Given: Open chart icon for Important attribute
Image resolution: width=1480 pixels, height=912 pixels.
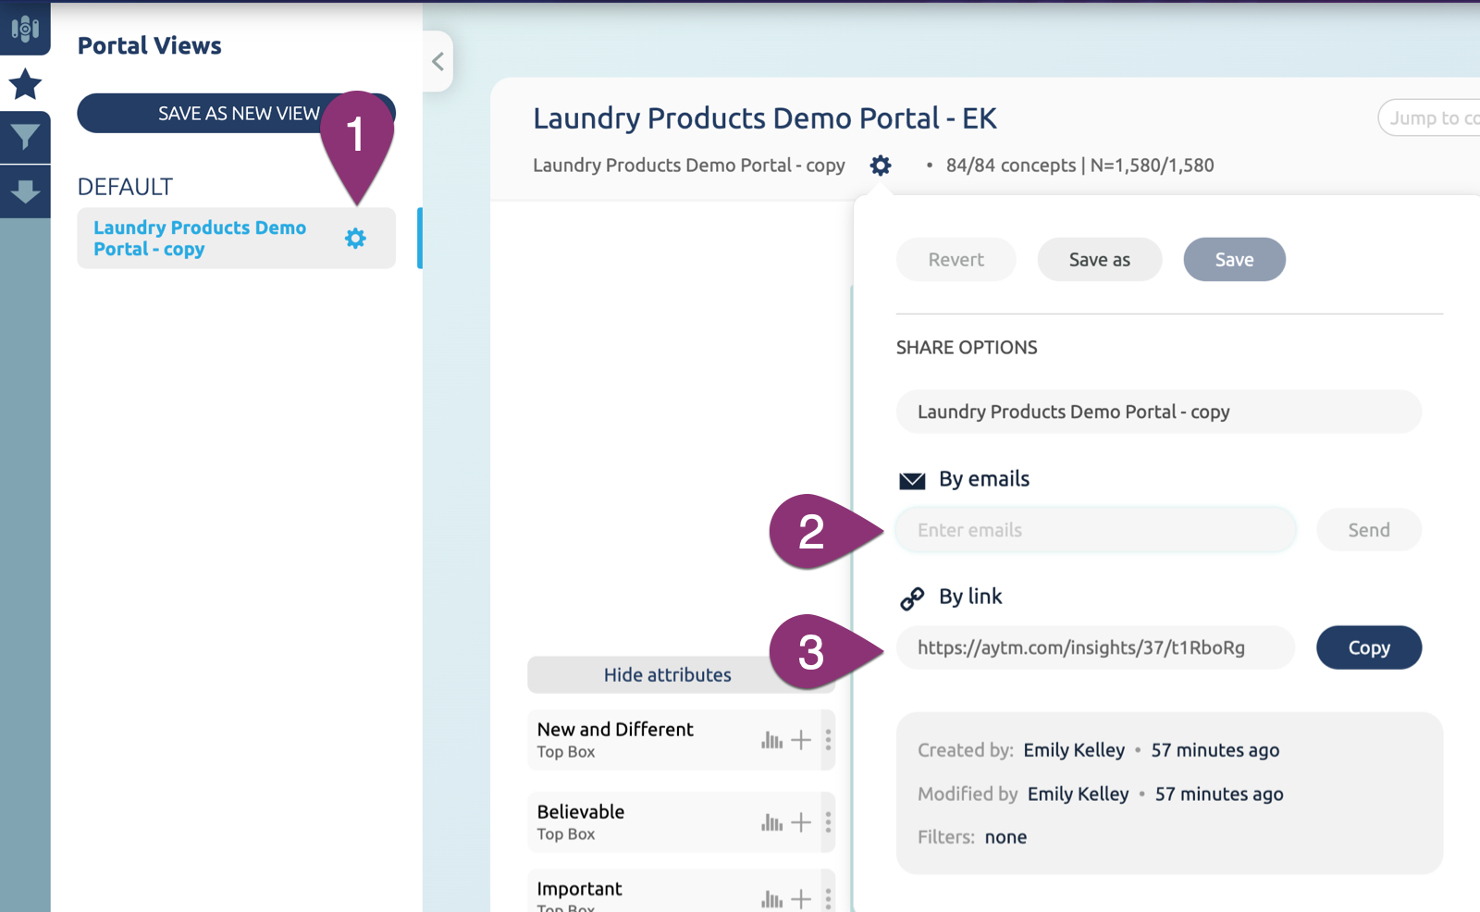Looking at the screenshot, I should (x=771, y=899).
